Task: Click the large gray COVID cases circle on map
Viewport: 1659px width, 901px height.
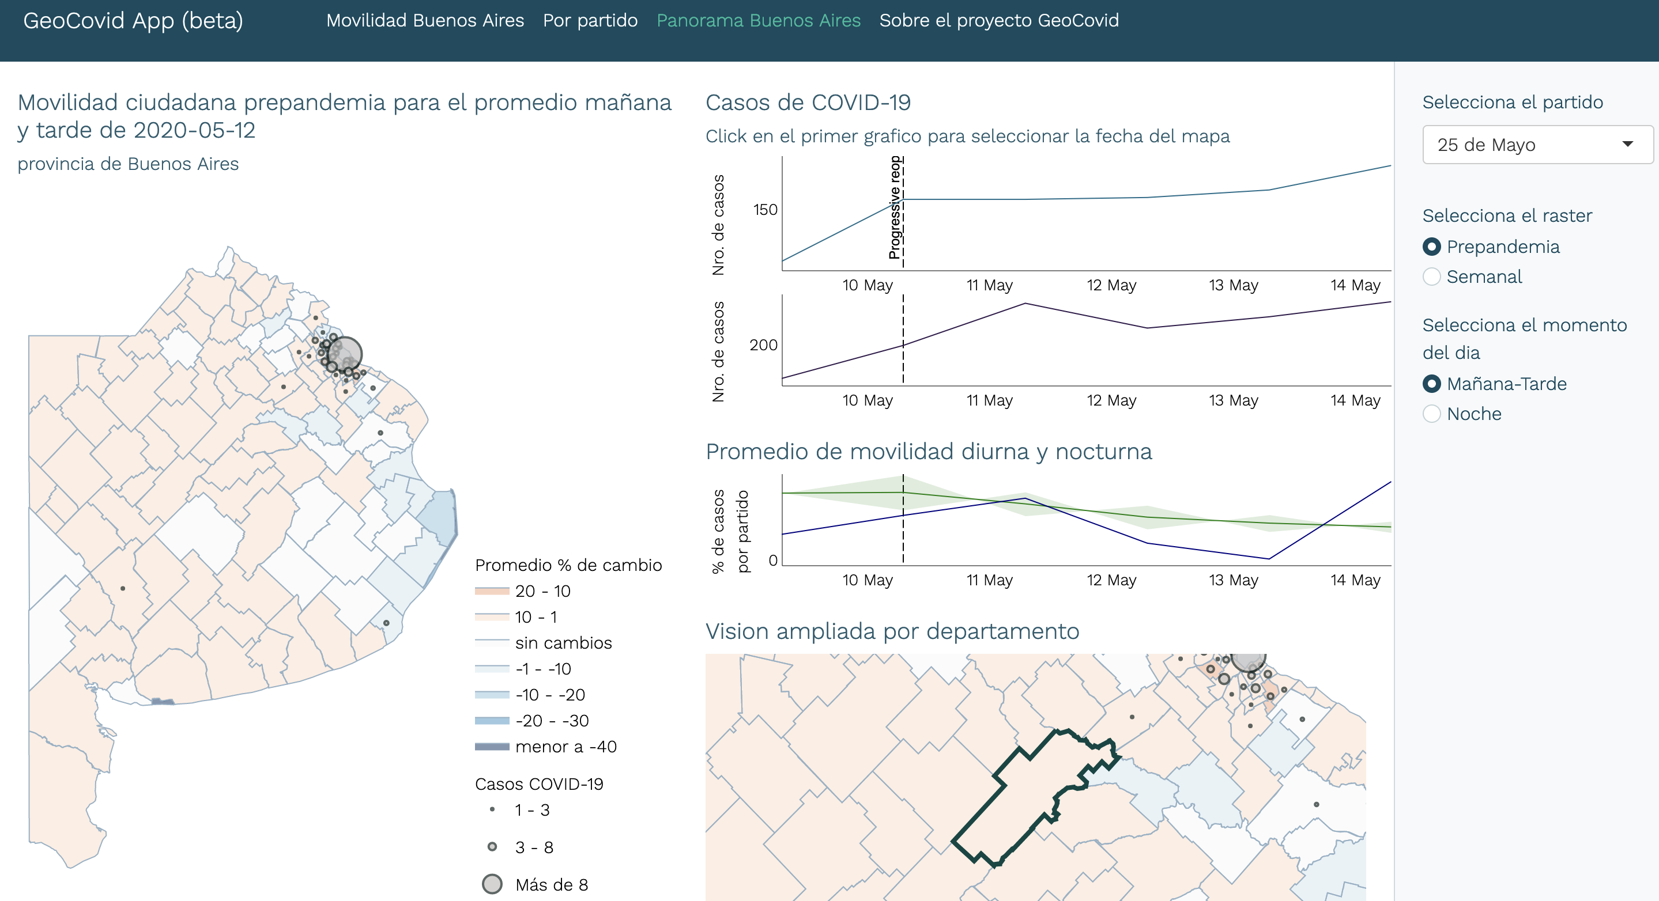Action: pyautogui.click(x=346, y=353)
